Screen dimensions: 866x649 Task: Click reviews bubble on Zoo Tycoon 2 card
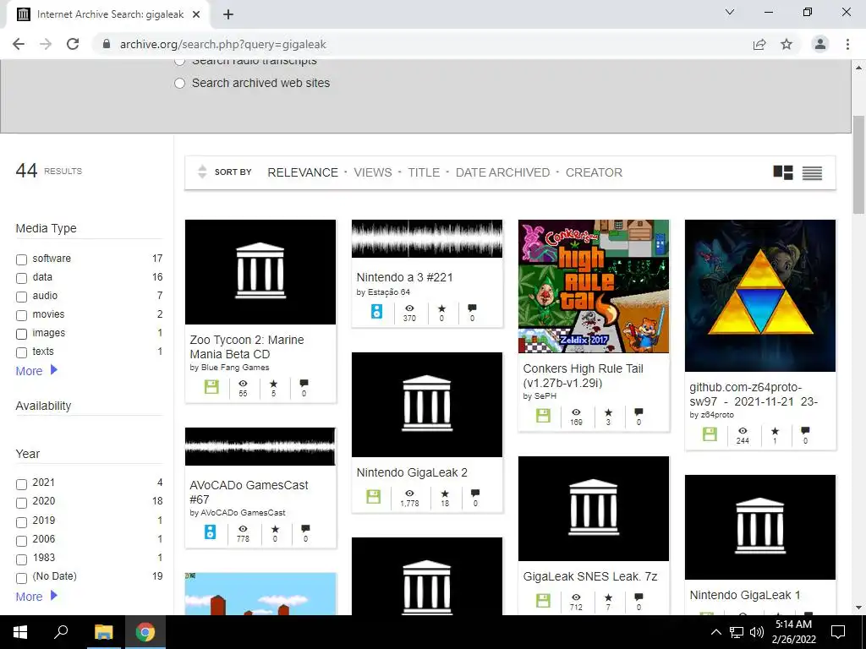point(304,383)
